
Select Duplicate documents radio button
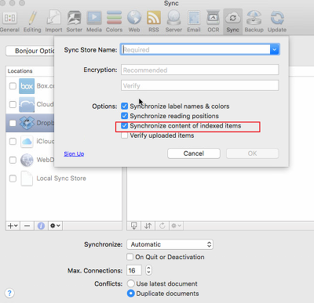[130, 294]
